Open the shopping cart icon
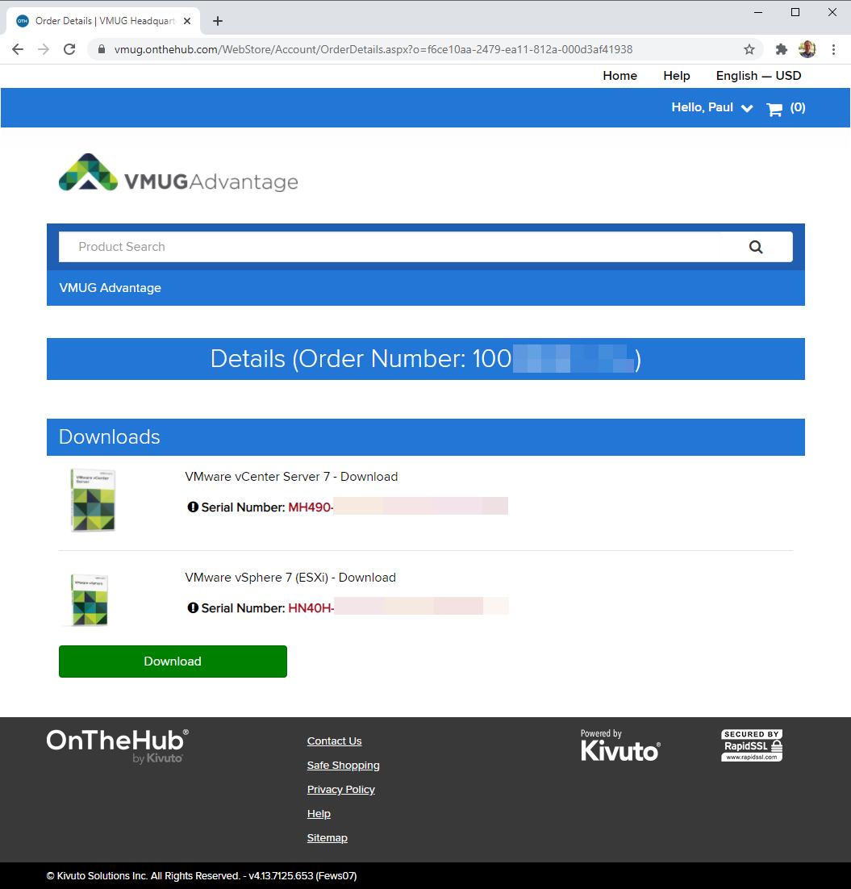This screenshot has width=851, height=889. point(774,108)
